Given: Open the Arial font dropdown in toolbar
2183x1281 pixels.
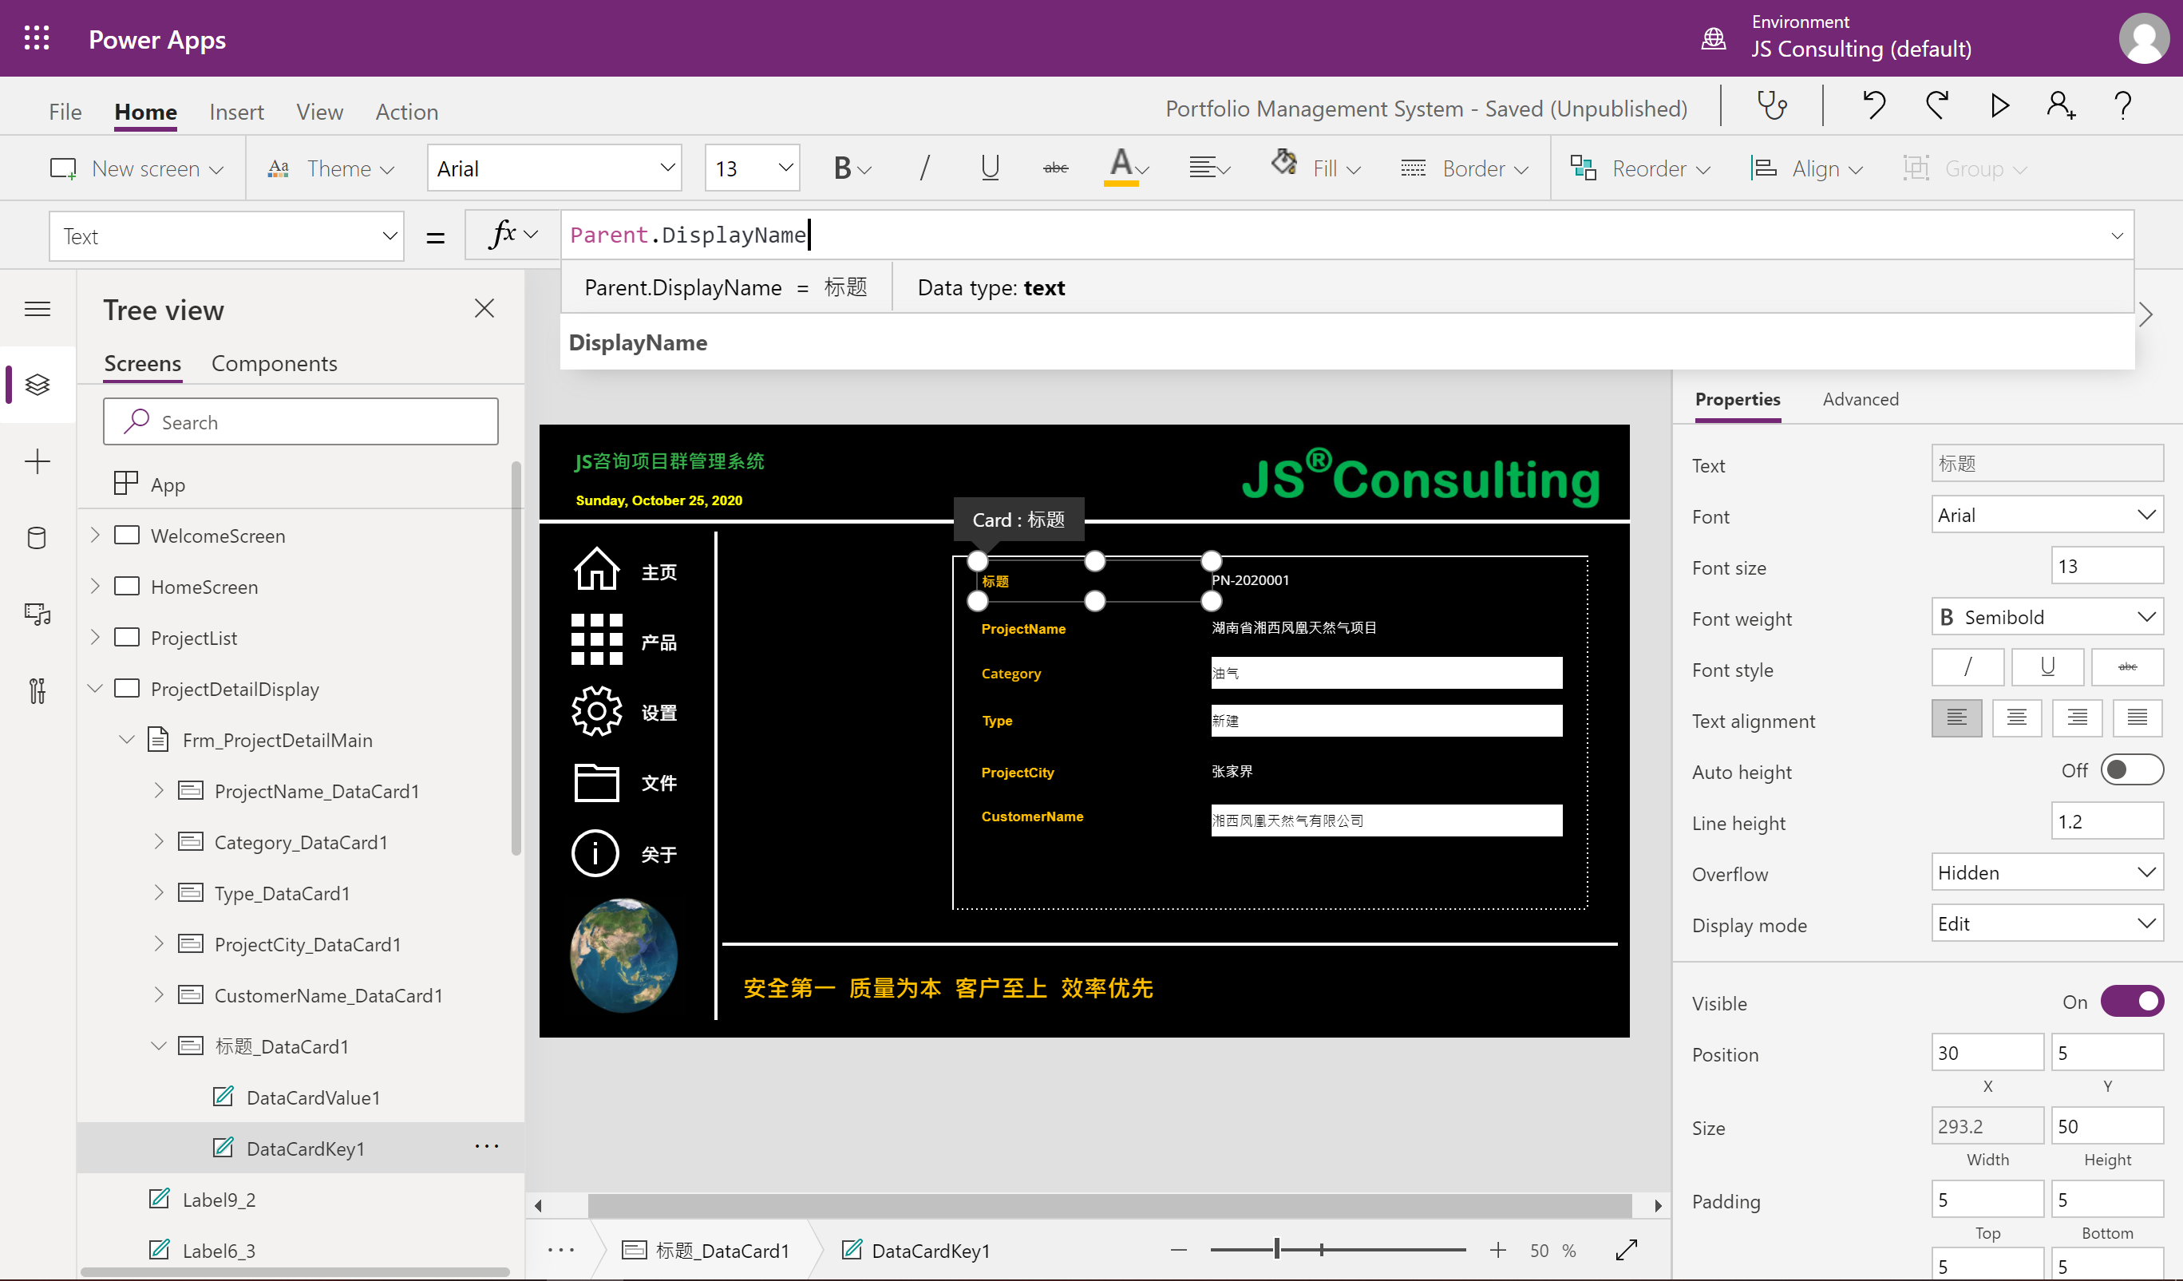Looking at the screenshot, I should [555, 168].
